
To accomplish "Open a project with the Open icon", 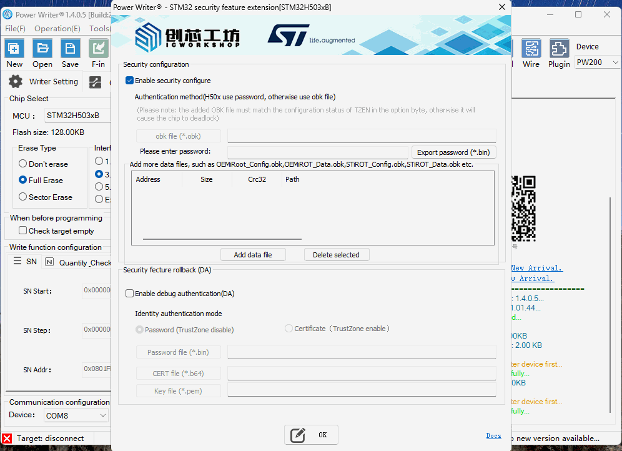I will (x=42, y=49).
